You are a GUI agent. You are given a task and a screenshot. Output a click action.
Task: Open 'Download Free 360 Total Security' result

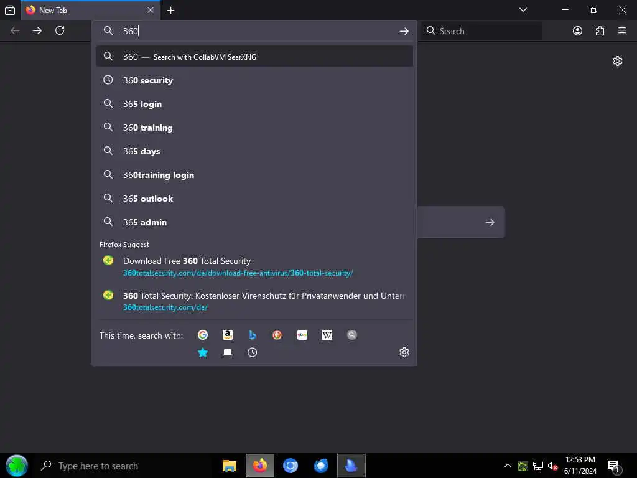(x=254, y=266)
